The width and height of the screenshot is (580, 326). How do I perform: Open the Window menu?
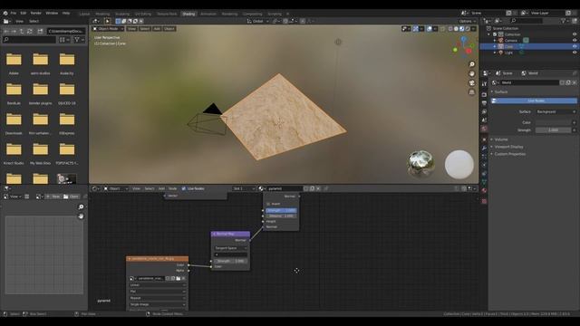tap(52, 13)
